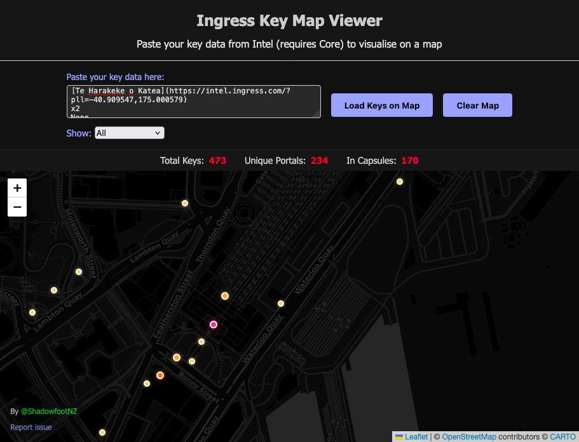
Task: Grab the textarea resize handle corner
Action: click(x=317, y=114)
